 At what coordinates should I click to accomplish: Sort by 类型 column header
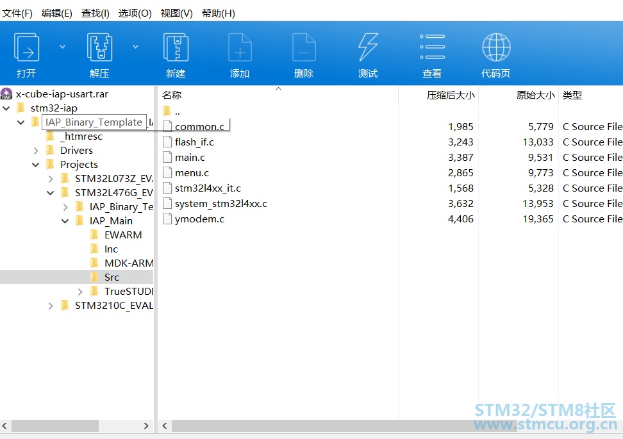pyautogui.click(x=572, y=95)
